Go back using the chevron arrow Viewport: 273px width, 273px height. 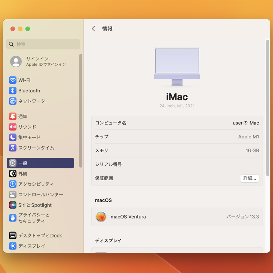pos(93,28)
